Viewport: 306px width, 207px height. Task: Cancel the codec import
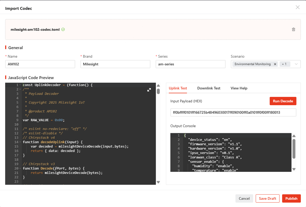(244, 199)
